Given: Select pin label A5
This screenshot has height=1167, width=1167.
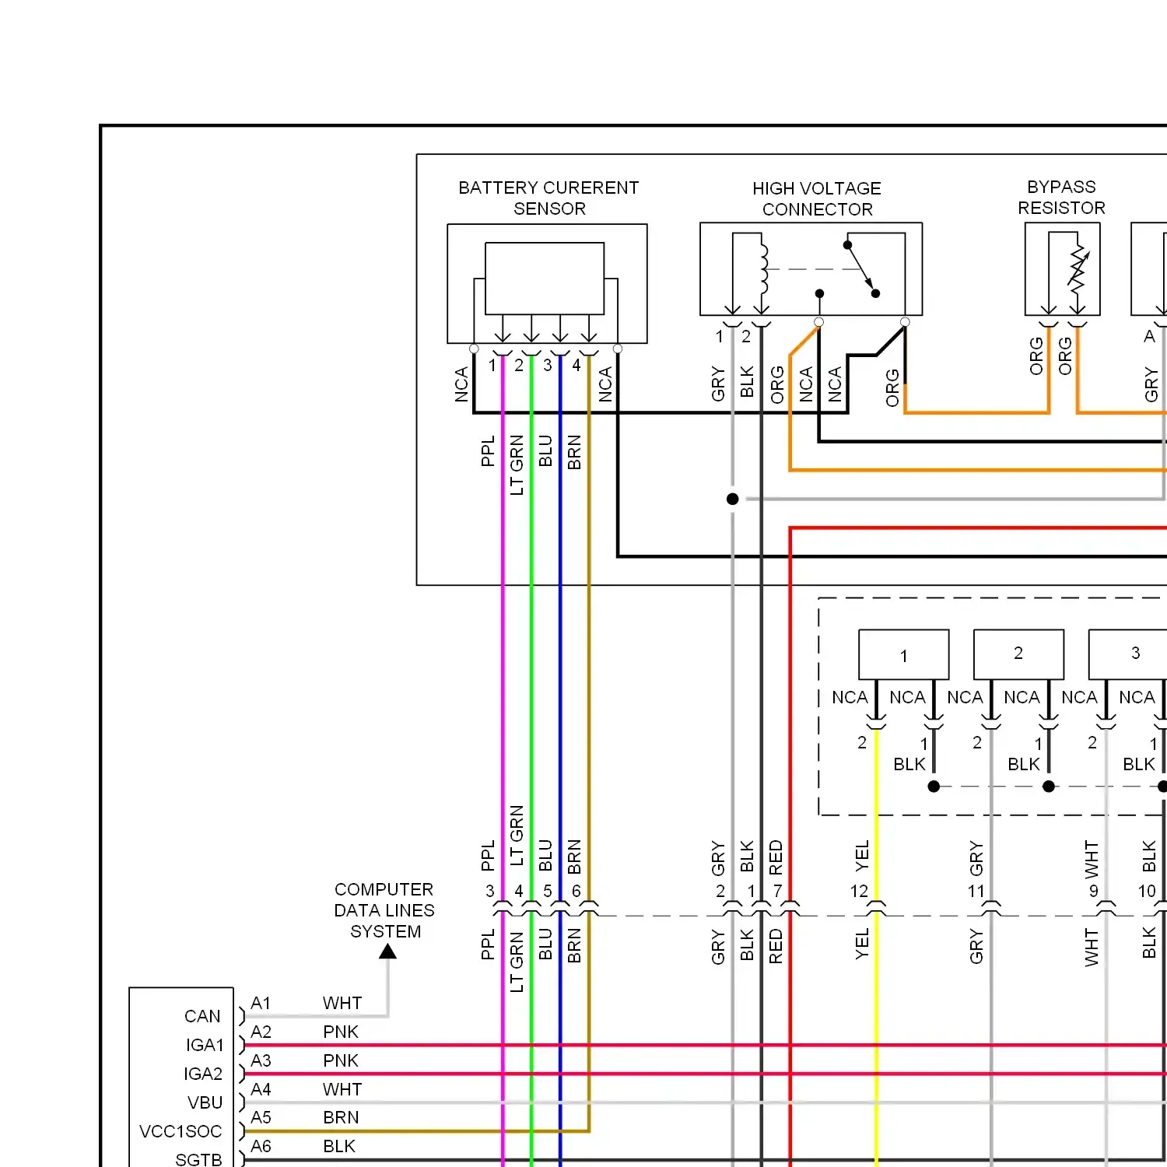Looking at the screenshot, I should click(261, 1117).
